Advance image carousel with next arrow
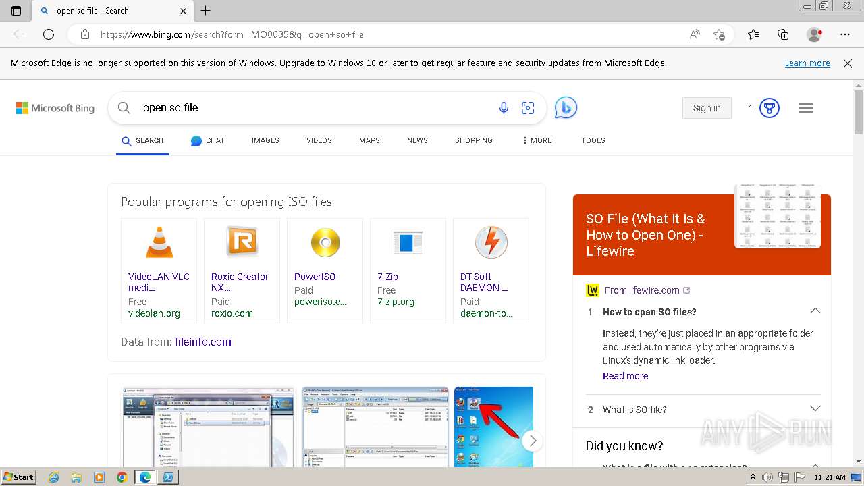Image resolution: width=864 pixels, height=486 pixels. (x=533, y=441)
